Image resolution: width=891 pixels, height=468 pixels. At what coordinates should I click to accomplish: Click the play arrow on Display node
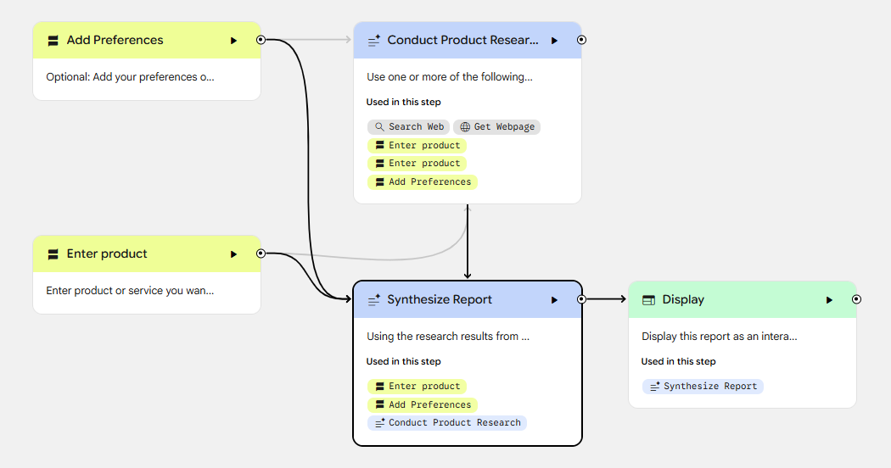[829, 300]
